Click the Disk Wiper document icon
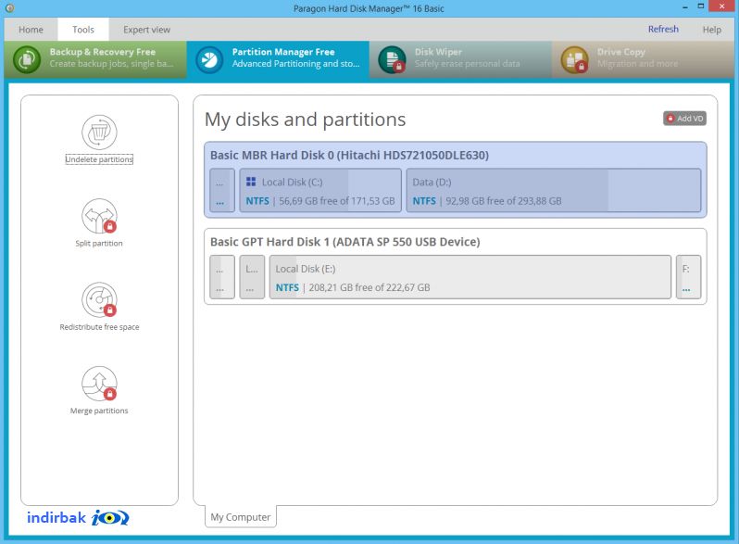The width and height of the screenshot is (739, 544). tap(392, 59)
